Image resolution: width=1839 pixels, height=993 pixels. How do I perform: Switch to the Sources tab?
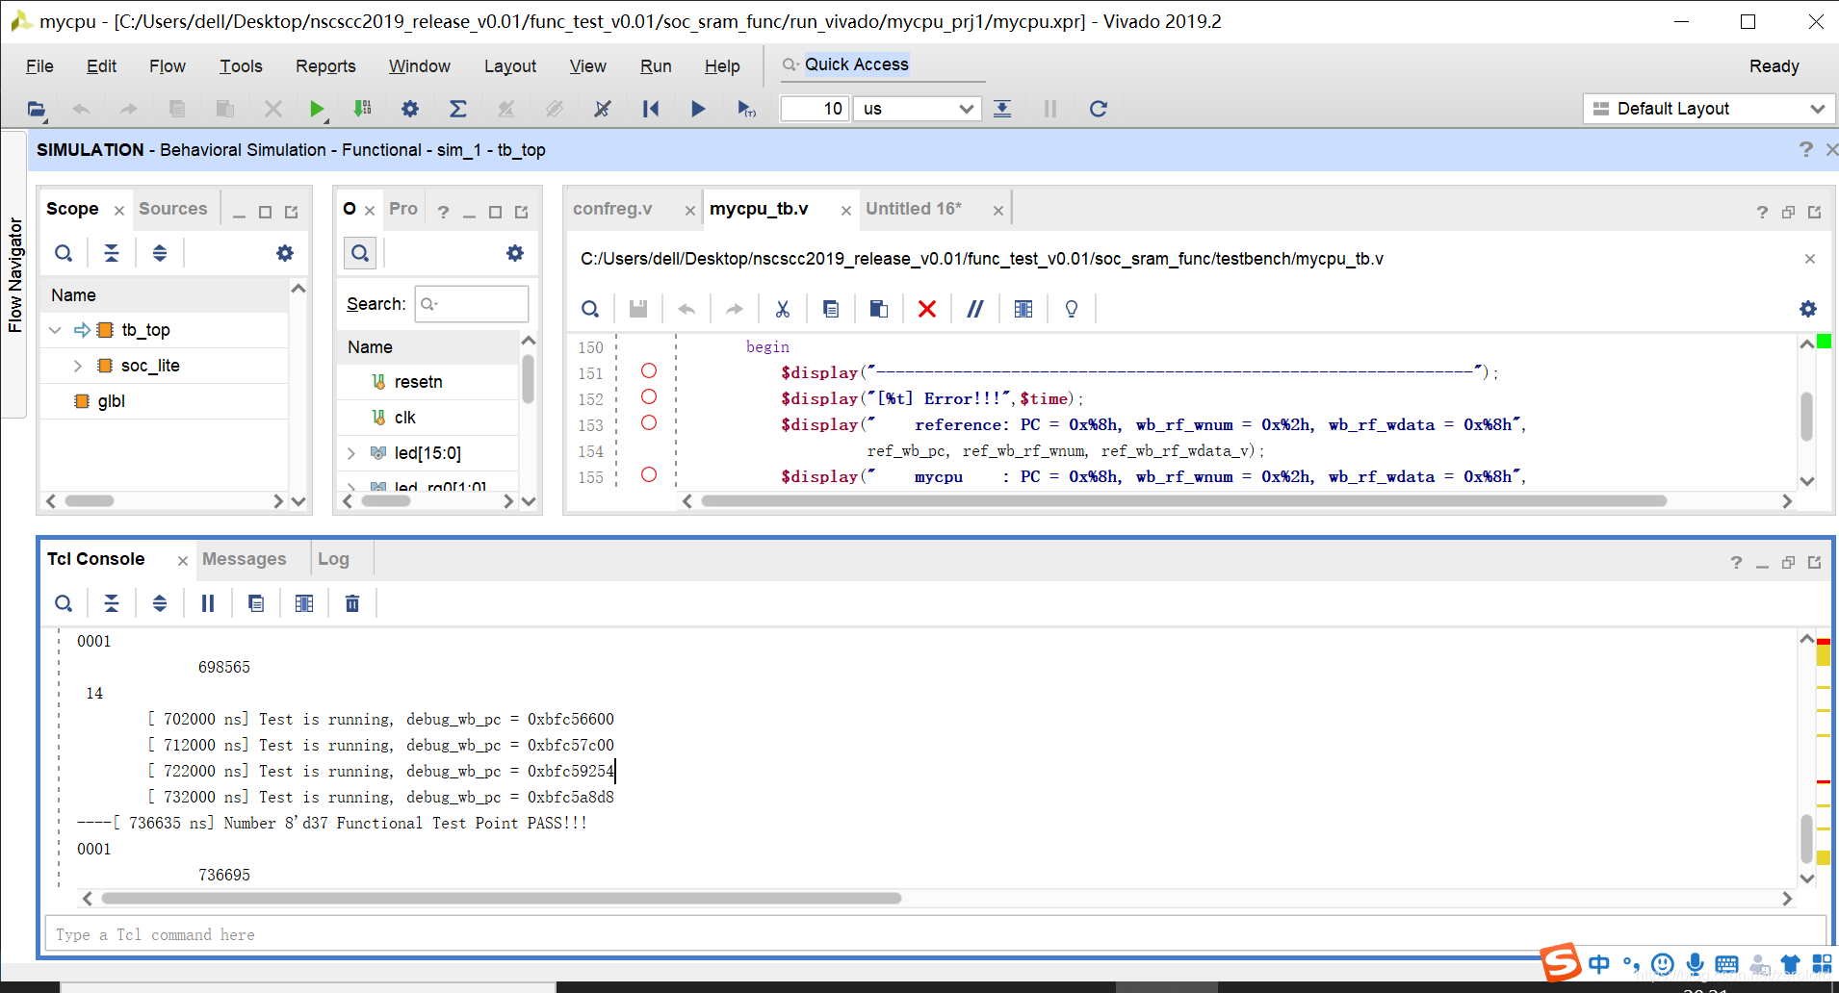coord(173,209)
